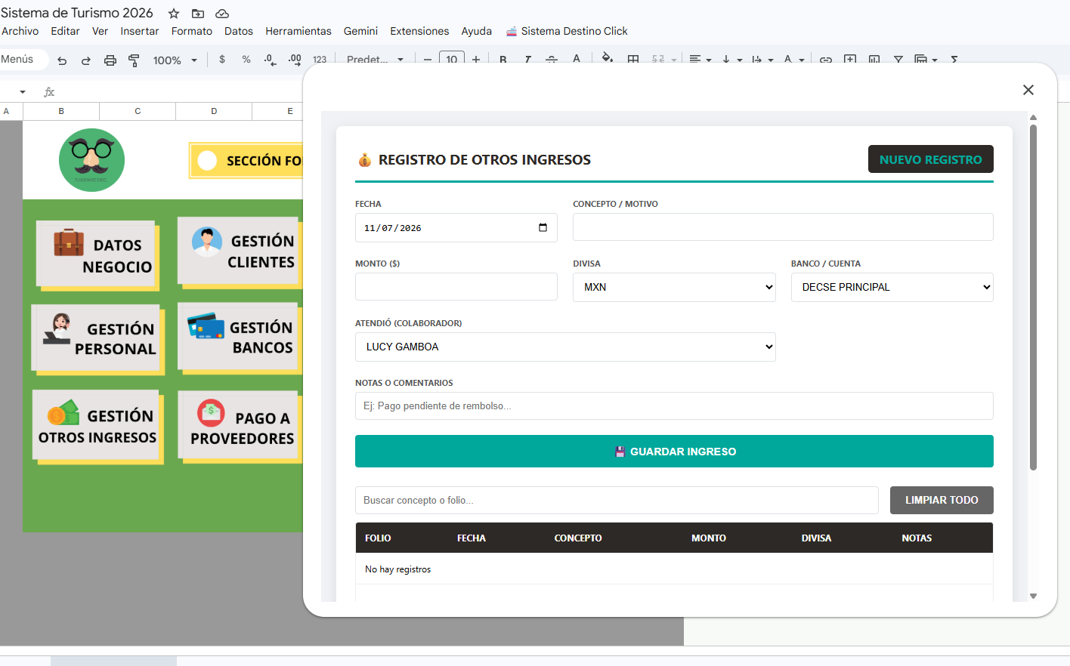Viewport: 1070px width, 666px height.
Task: Open the functions sigma menu
Action: pos(954,60)
